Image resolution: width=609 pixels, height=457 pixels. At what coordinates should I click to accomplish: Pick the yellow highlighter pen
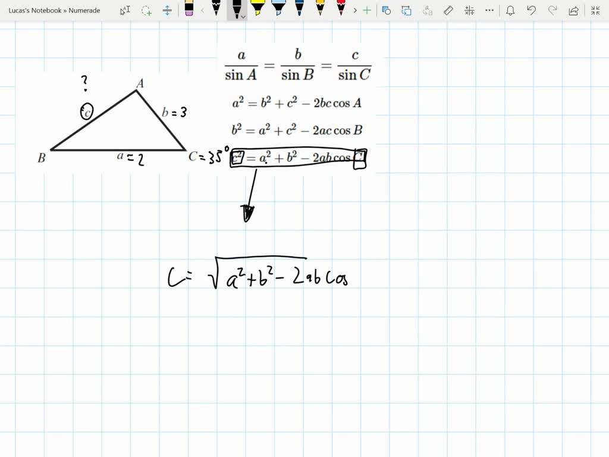point(259,10)
